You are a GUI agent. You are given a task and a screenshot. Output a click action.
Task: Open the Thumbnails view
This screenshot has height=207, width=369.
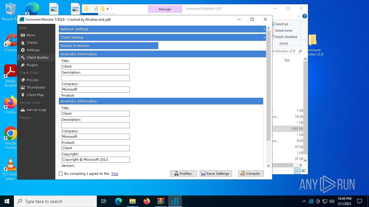36,87
